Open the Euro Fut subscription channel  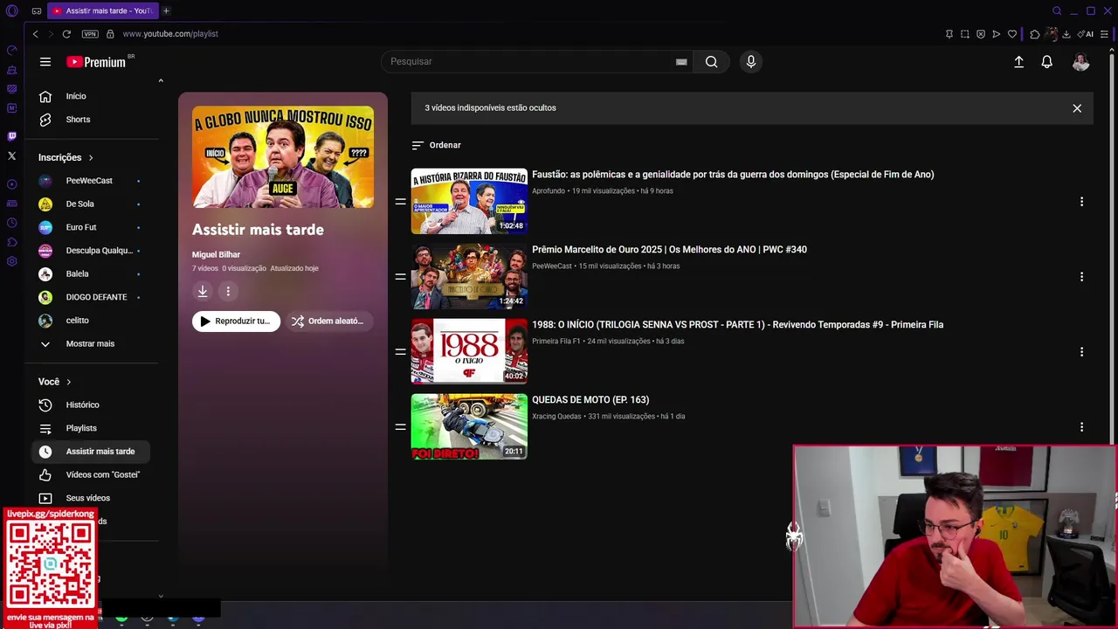click(x=90, y=227)
